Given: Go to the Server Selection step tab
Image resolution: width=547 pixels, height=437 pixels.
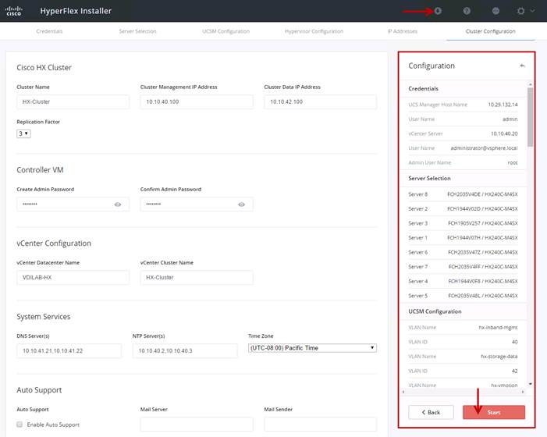Looking at the screenshot, I should point(137,31).
